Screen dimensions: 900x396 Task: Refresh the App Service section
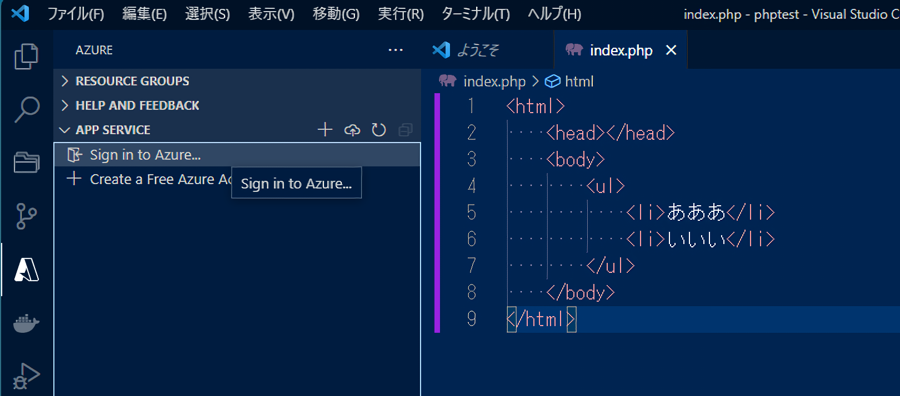[379, 130]
